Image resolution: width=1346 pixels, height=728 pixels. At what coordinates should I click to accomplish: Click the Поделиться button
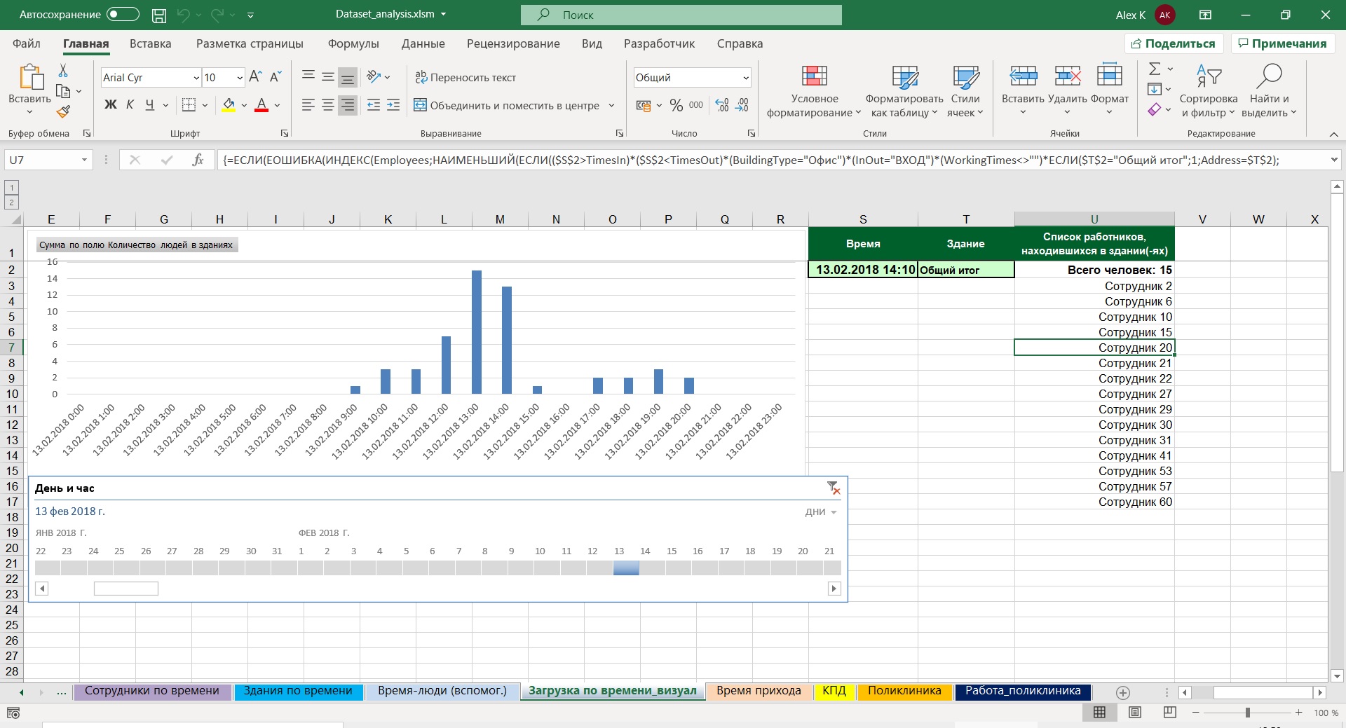[x=1174, y=43]
